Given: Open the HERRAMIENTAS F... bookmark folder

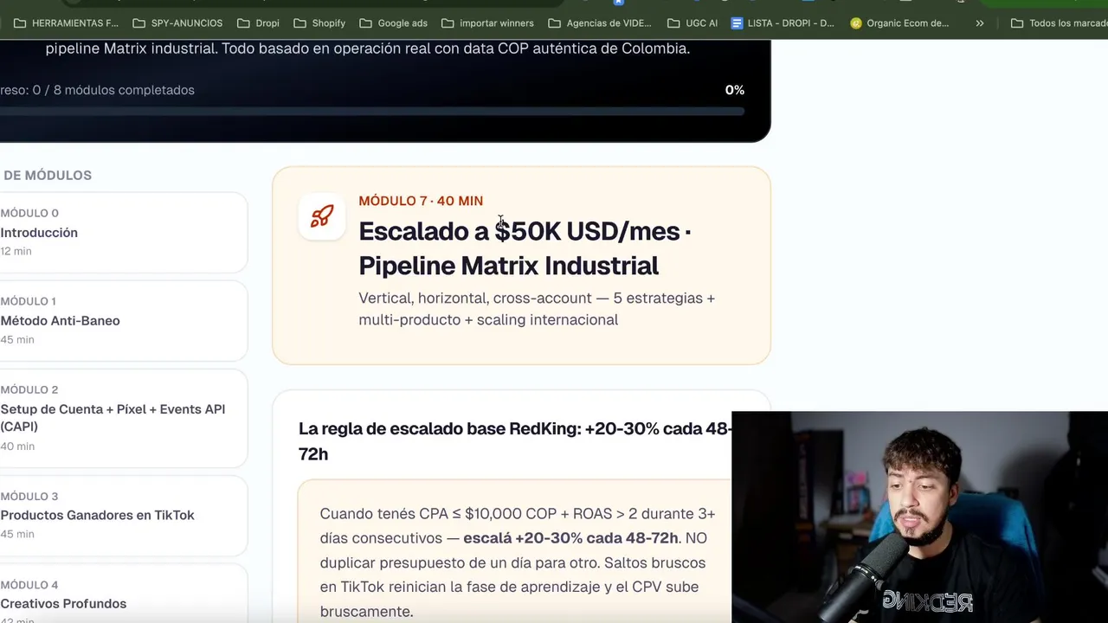Looking at the screenshot, I should coord(66,23).
